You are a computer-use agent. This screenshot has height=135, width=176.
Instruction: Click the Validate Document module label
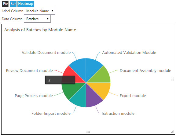[x=46, y=53]
